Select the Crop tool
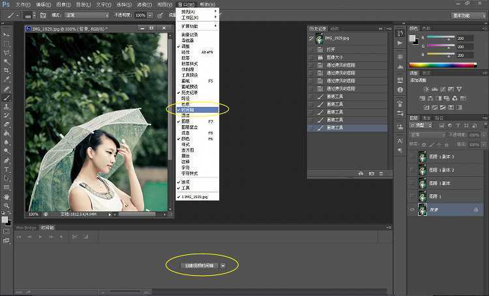This screenshot has width=489, height=296. click(7, 70)
